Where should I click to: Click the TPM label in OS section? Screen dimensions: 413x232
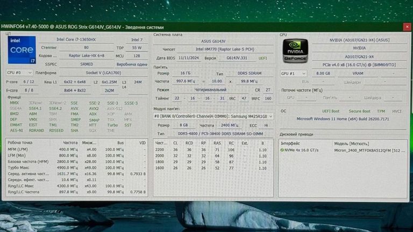(x=381, y=111)
